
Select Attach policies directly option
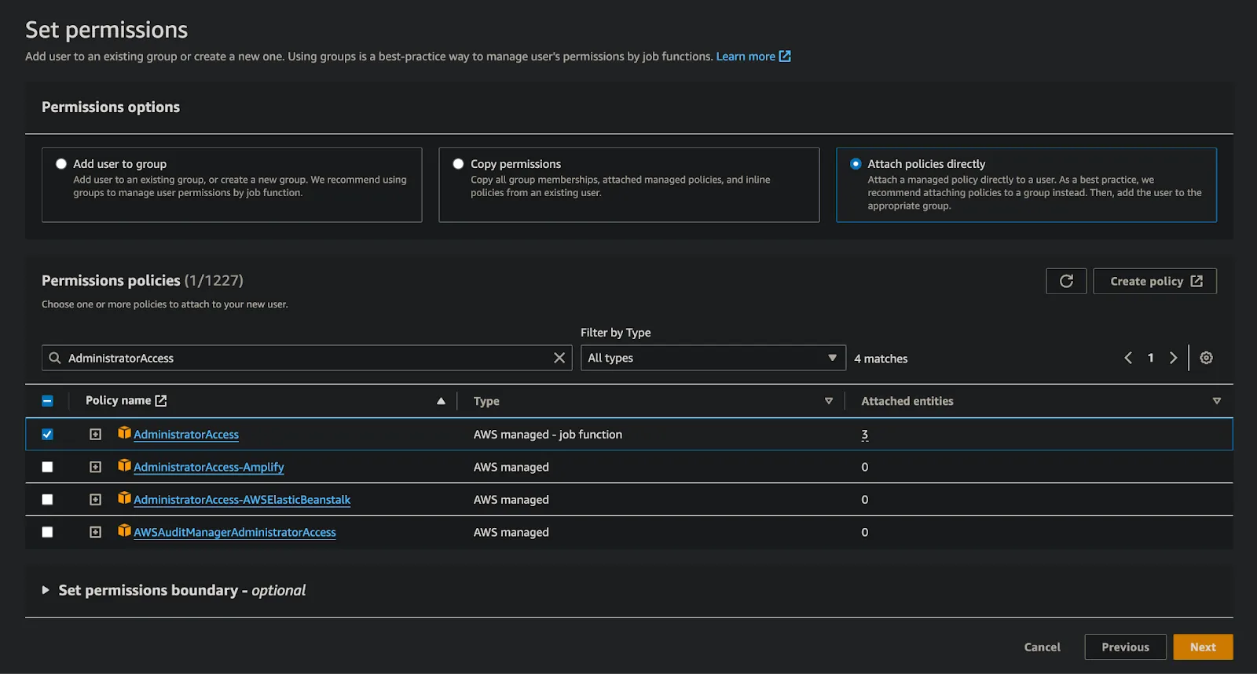tap(856, 164)
